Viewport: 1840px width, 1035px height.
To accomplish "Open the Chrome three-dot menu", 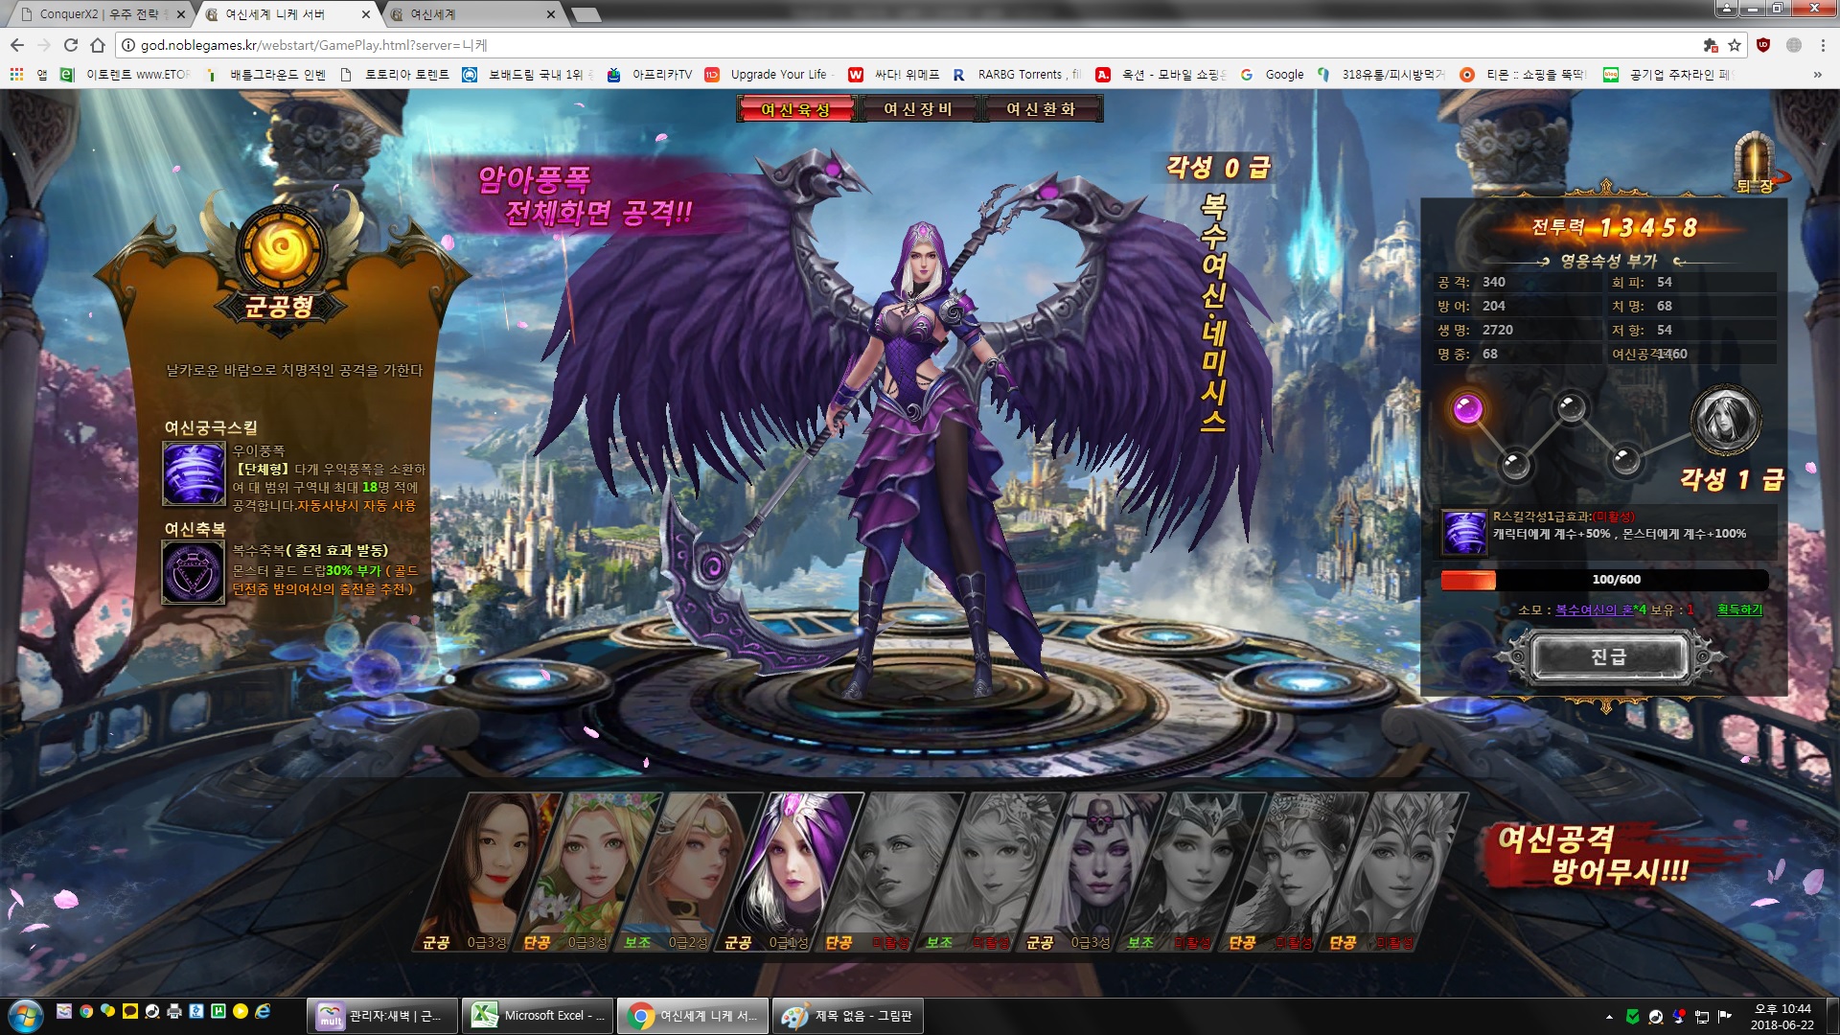I will (1823, 45).
